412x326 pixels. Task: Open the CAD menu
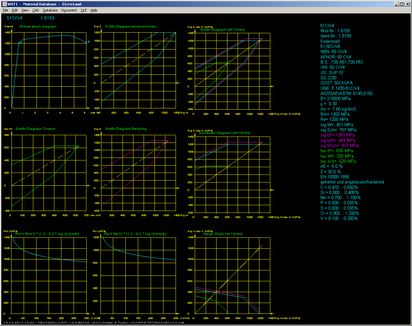pos(36,10)
